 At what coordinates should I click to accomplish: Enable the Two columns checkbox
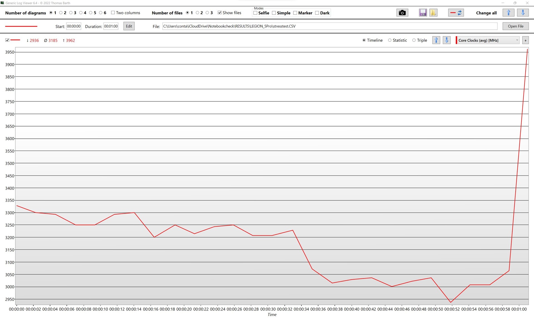(113, 13)
